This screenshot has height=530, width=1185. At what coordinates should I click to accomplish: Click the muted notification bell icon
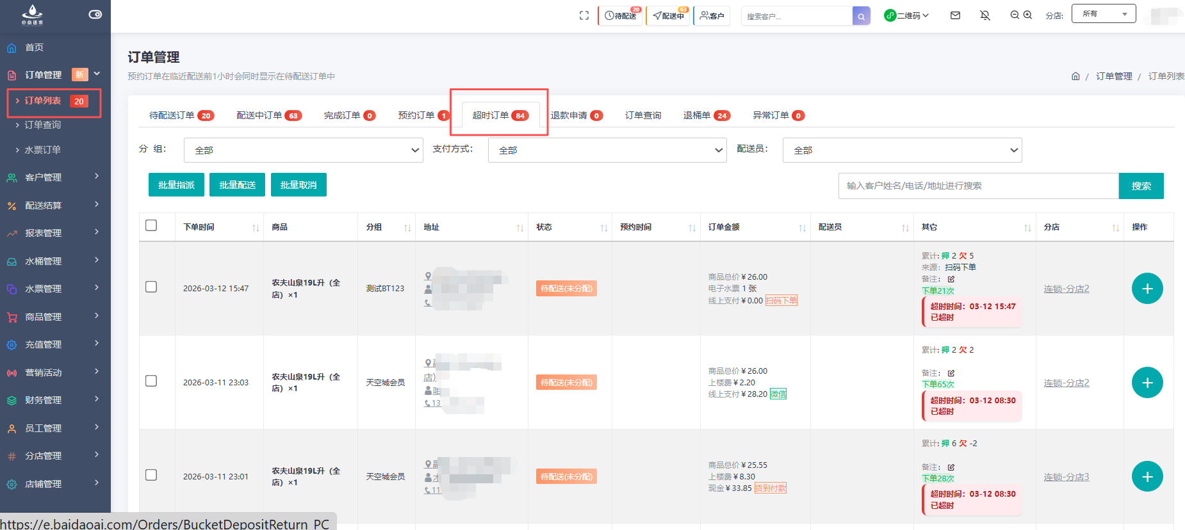click(985, 15)
